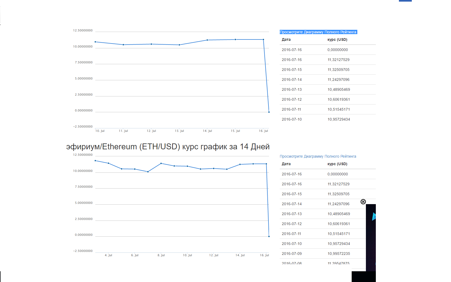Image resolution: width=451 pixels, height=282 pixels.
Task: Select 4. Jul data point in 14-day chart
Action: (x=108, y=163)
